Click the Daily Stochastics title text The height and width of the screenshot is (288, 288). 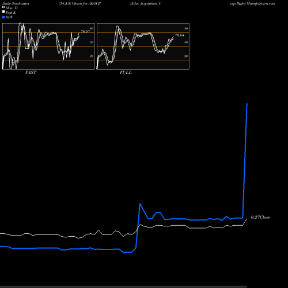pos(16,3)
